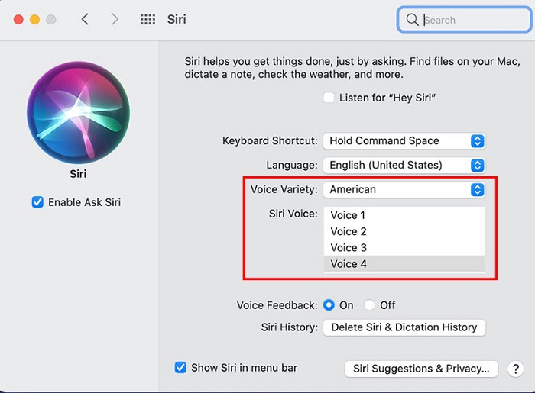
Task: Toggle Show Siri in menu bar
Action: click(180, 367)
